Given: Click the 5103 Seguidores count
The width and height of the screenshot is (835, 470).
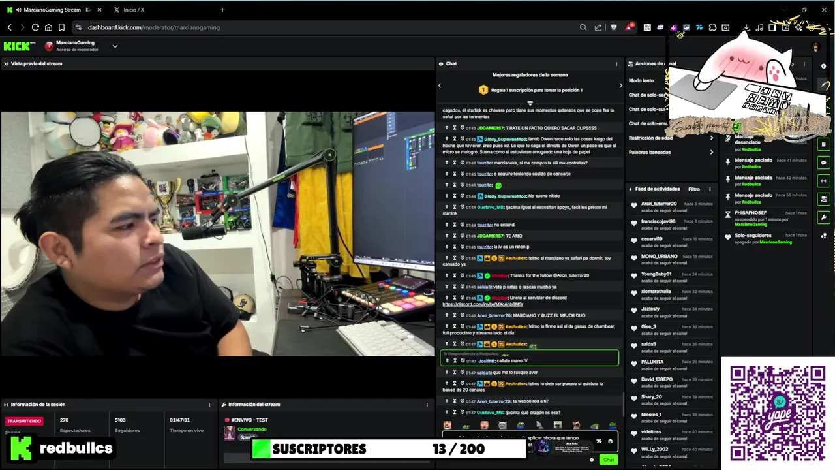Looking at the screenshot, I should [120, 420].
